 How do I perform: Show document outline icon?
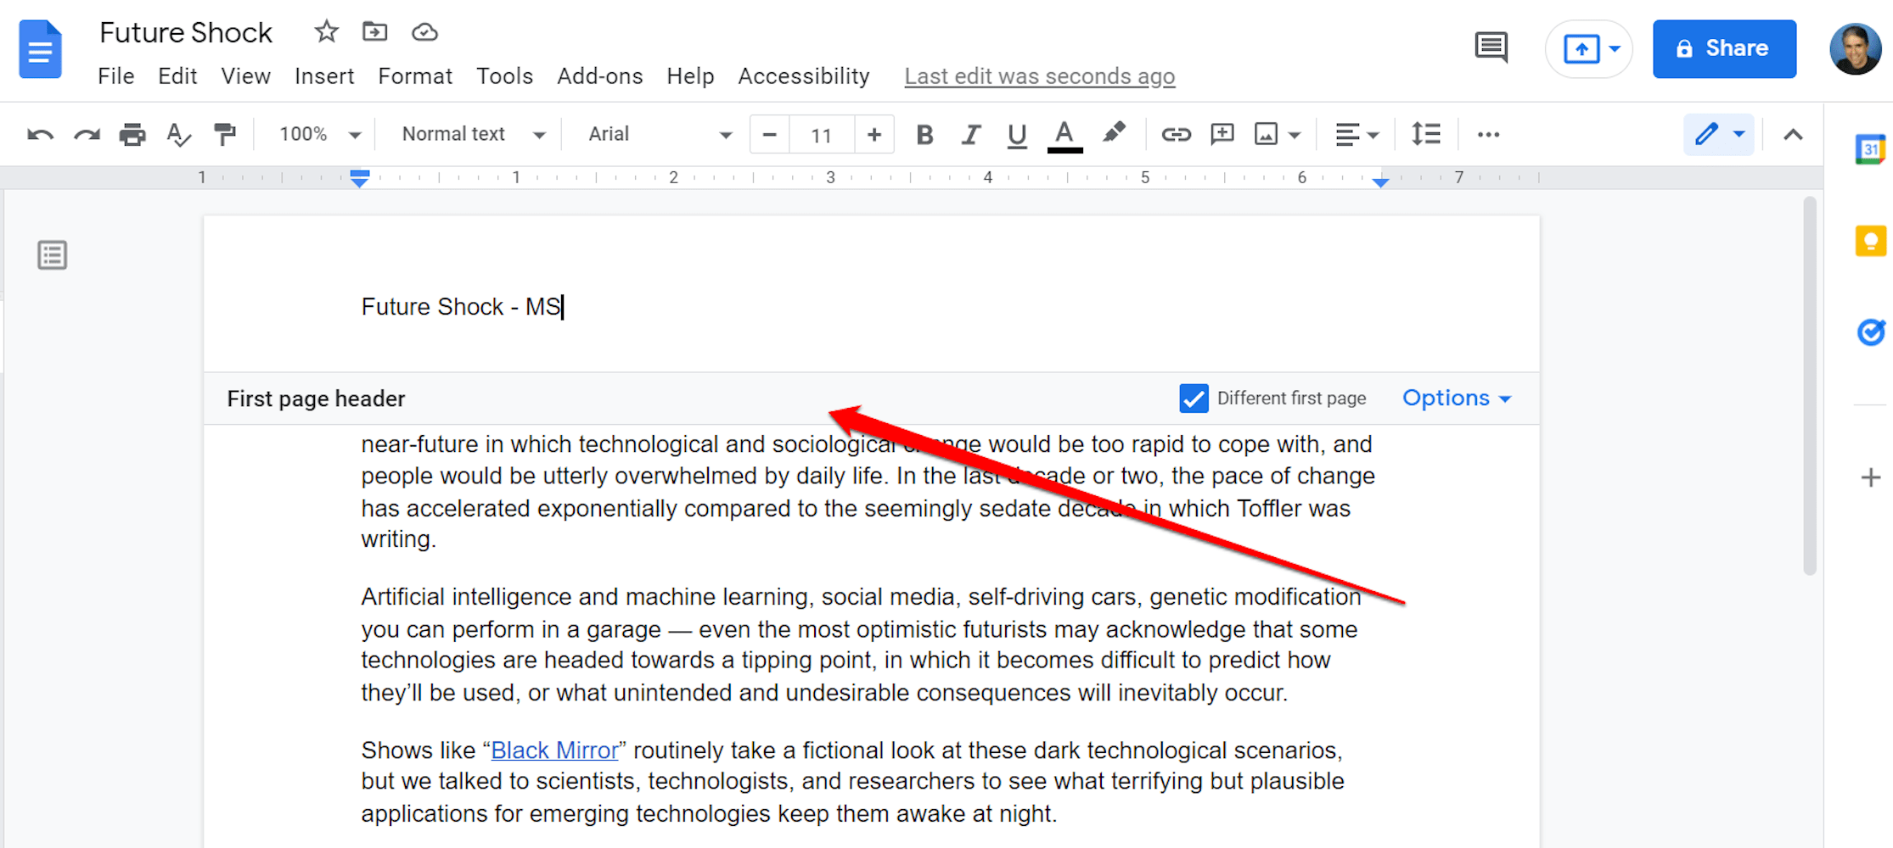pos(53,254)
